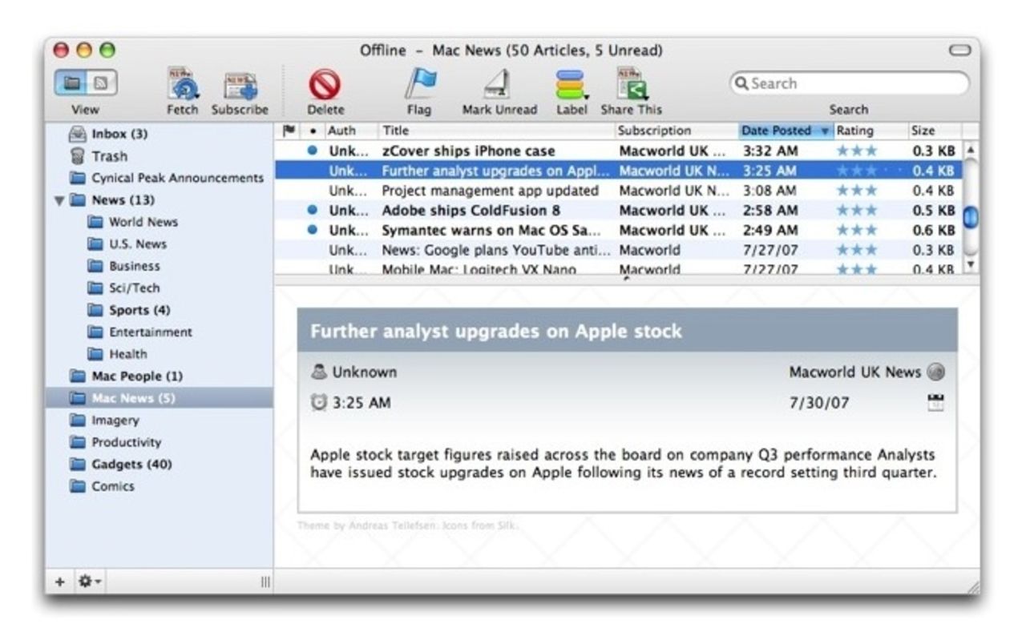Screen dimensions: 1026x644
Task: Collapse the News folder disclosure triangle
Action: click(59, 200)
